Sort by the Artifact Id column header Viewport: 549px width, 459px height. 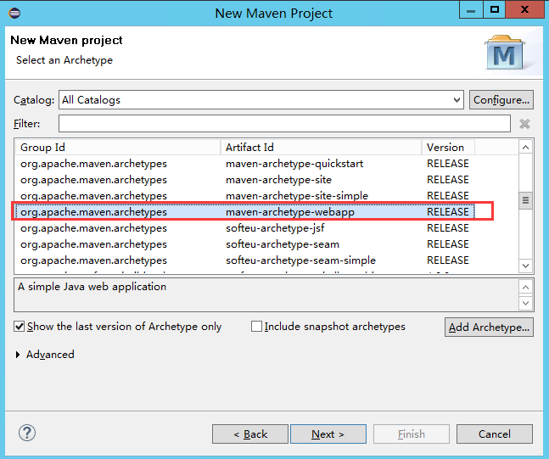click(x=321, y=148)
